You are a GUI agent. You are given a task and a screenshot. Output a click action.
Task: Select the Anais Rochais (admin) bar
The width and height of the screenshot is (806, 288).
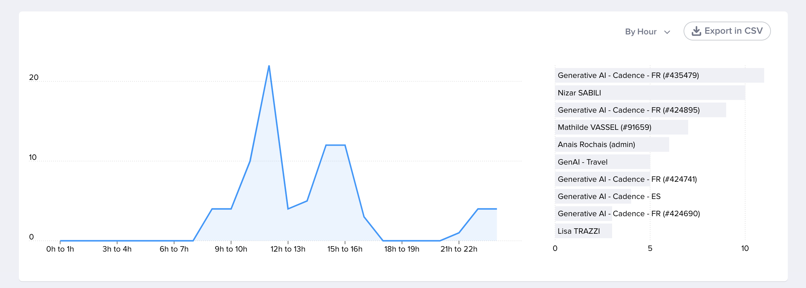[x=612, y=144]
